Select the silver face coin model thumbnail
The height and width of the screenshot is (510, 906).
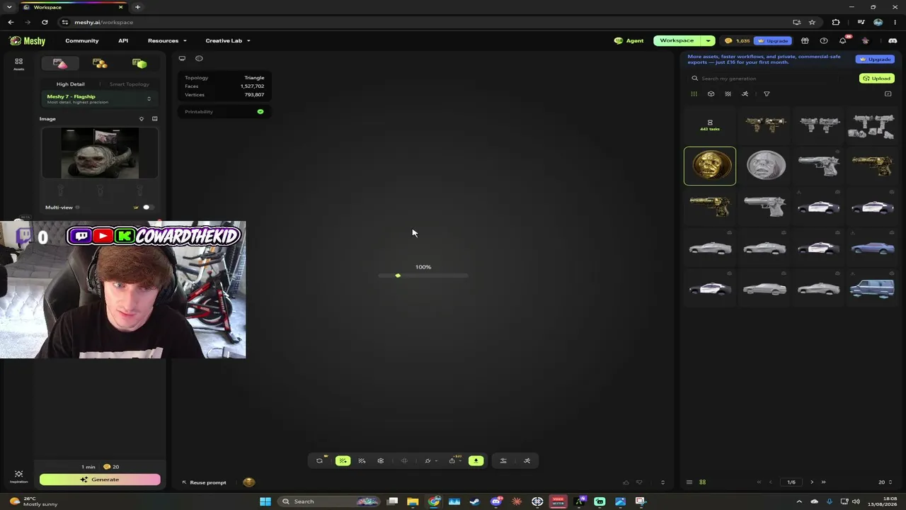coord(765,166)
